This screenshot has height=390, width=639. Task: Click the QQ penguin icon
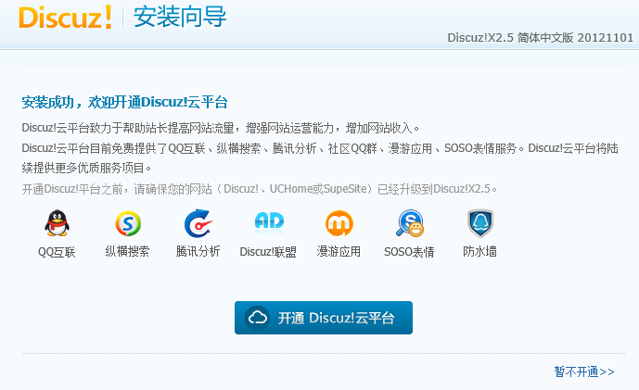point(57,223)
